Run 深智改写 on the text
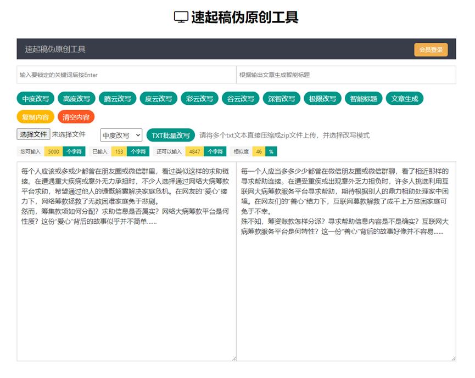 [x=281, y=99]
